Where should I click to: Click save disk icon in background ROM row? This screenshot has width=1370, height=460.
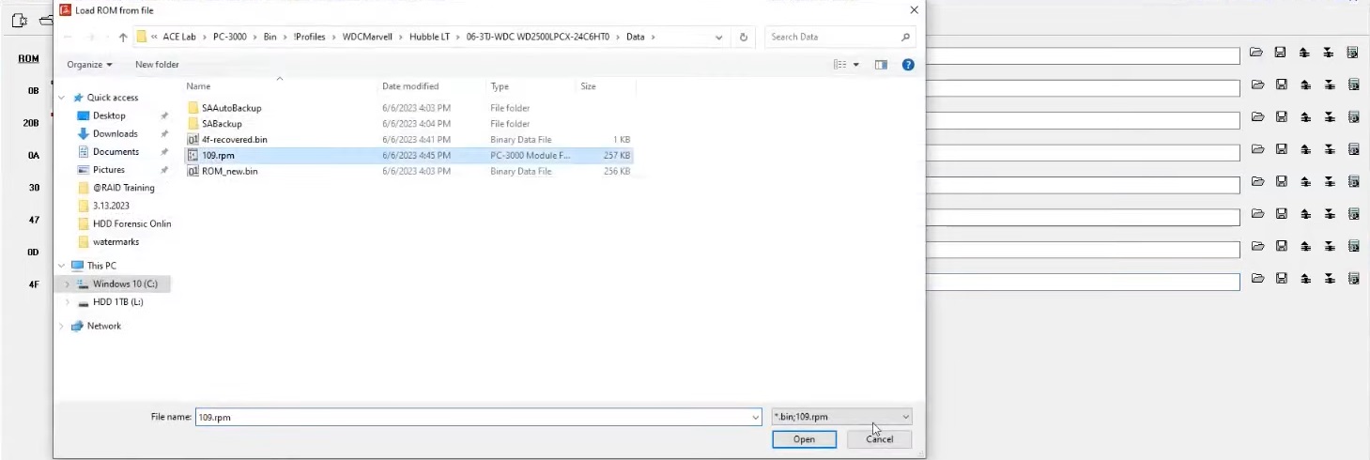(x=1281, y=54)
